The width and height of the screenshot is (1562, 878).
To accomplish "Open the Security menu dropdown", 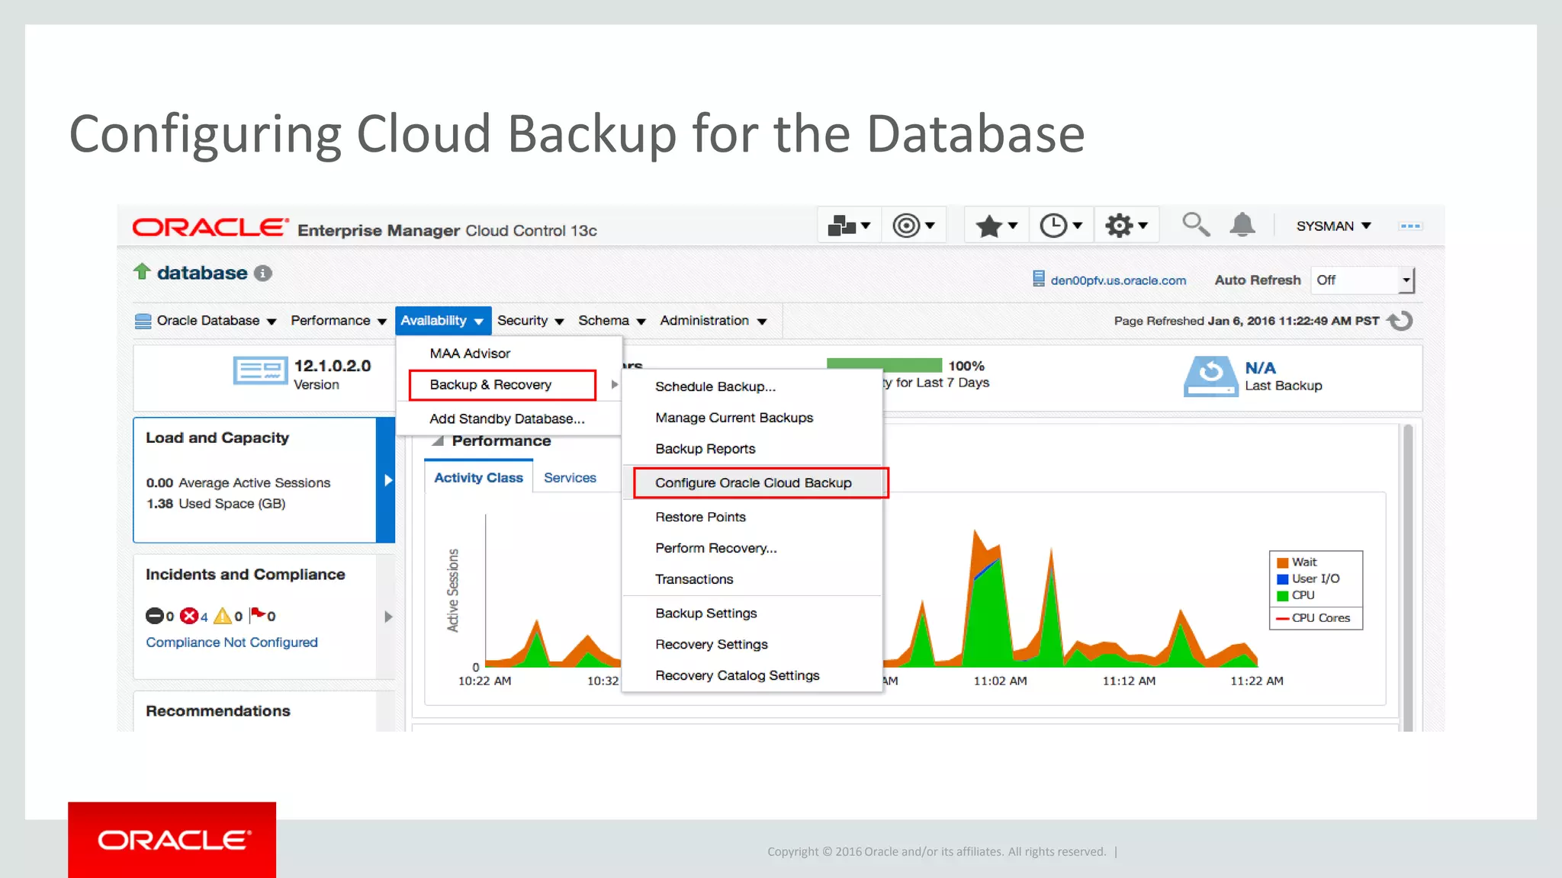I will [x=531, y=321].
